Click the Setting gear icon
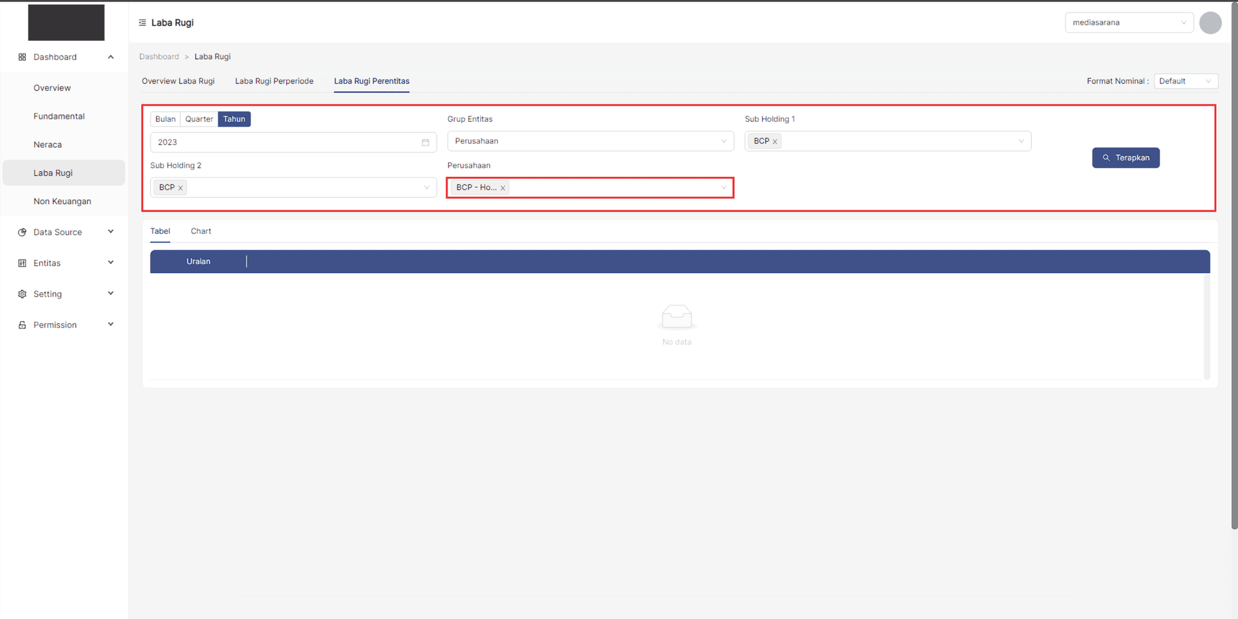The image size is (1238, 619). pos(22,294)
